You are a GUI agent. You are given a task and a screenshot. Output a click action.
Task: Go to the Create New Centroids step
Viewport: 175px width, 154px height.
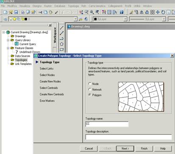52,94
